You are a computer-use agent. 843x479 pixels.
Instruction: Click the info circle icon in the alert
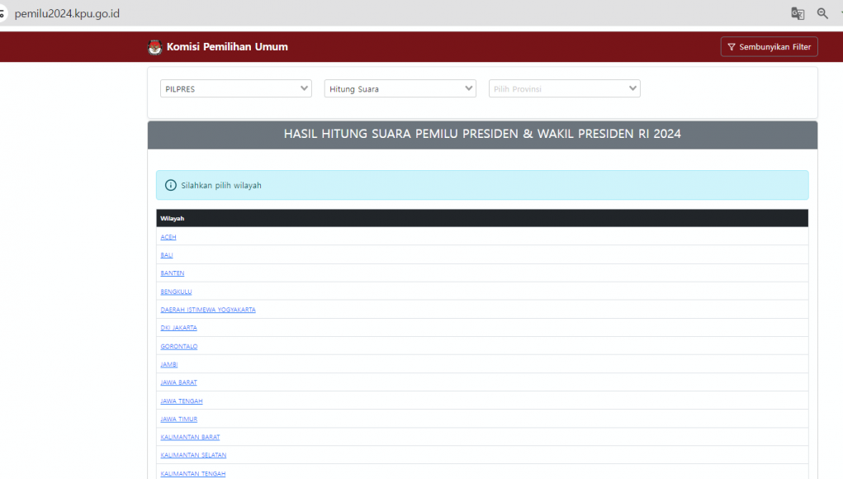tap(171, 185)
